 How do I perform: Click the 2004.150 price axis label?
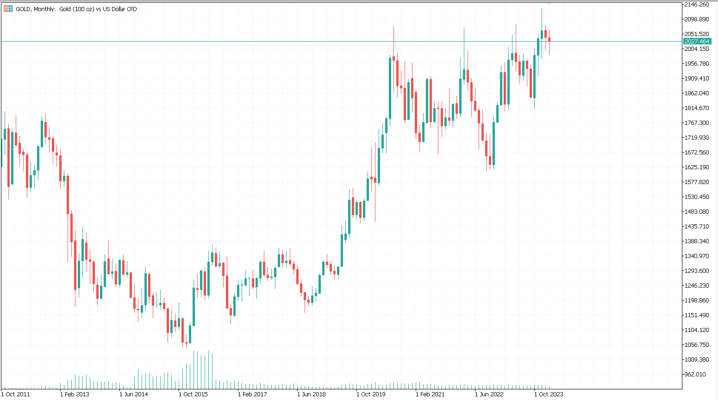point(697,49)
